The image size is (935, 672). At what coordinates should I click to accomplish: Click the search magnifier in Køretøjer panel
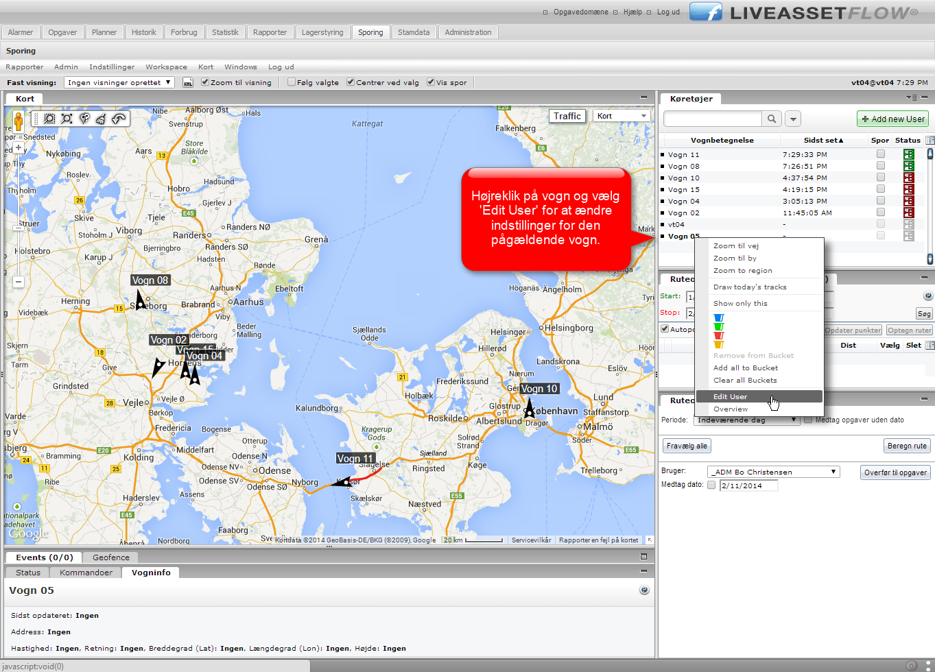[x=772, y=119]
